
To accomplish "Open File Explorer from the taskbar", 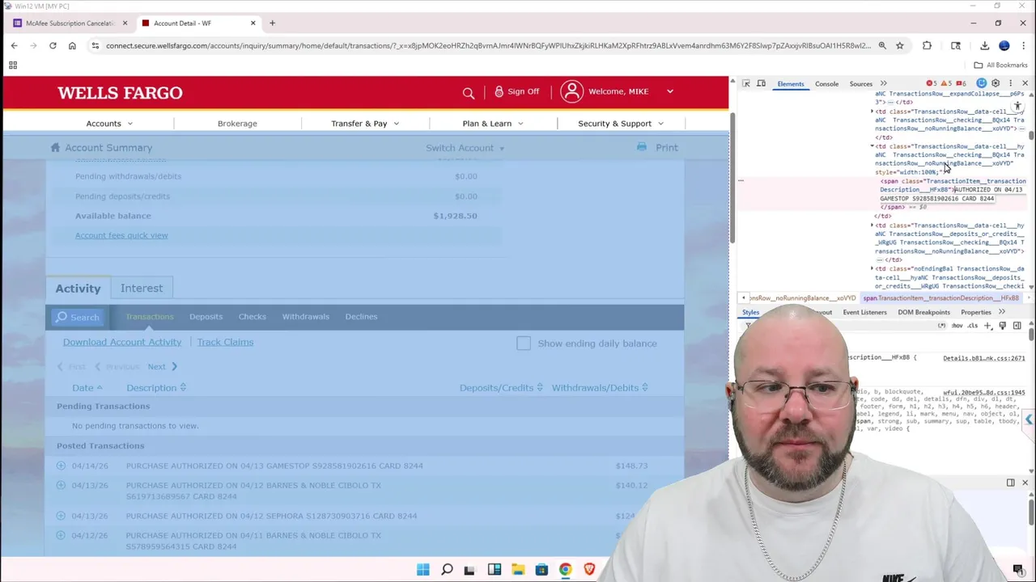I will 518,570.
